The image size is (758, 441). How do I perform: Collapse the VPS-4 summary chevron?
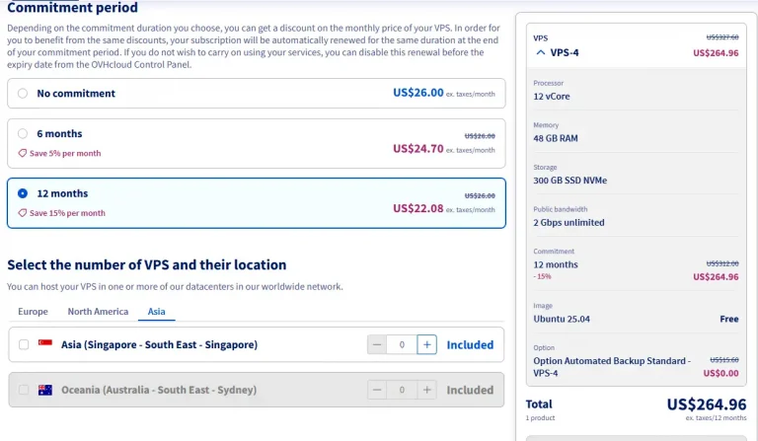click(x=541, y=52)
